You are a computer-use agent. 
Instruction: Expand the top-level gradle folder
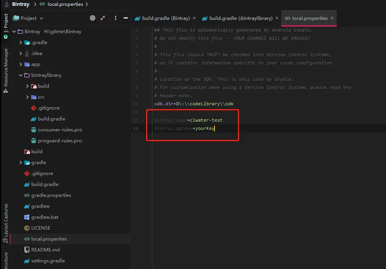pyautogui.click(x=21, y=163)
